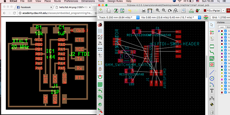The image size is (230, 115).
Task: Click the Save board icon
Action: (101, 11)
